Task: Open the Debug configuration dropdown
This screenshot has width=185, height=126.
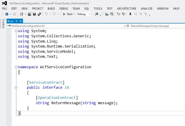Action: coord(84,14)
